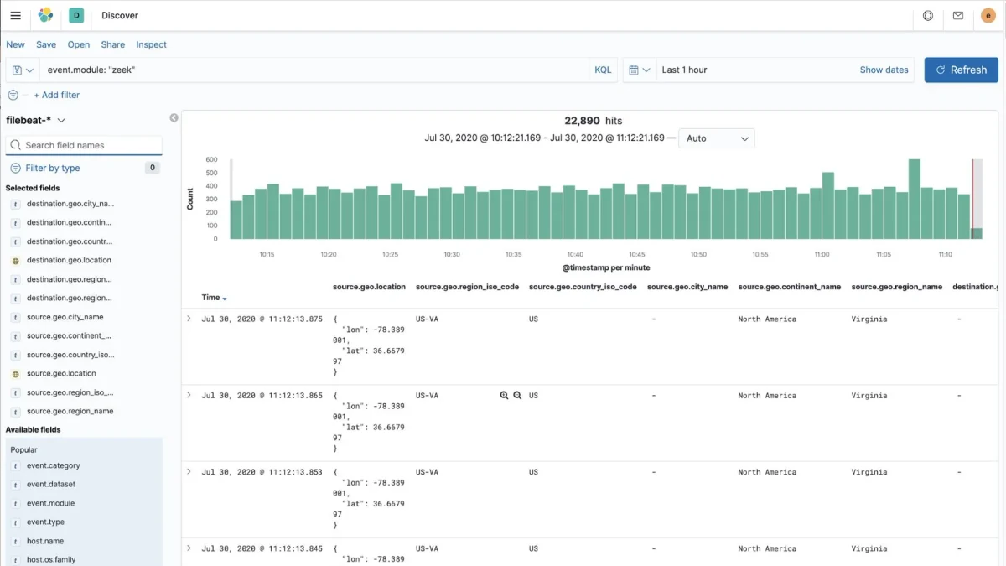Open the main navigation hamburger menu
1006x566 pixels.
coord(15,15)
